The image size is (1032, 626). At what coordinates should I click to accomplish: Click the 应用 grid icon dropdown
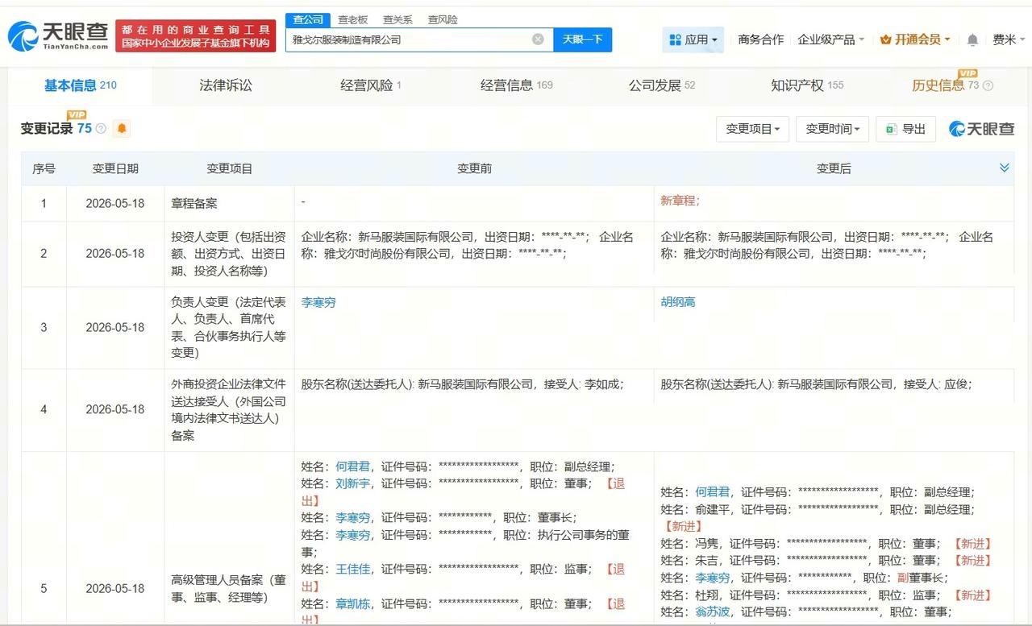[693, 39]
